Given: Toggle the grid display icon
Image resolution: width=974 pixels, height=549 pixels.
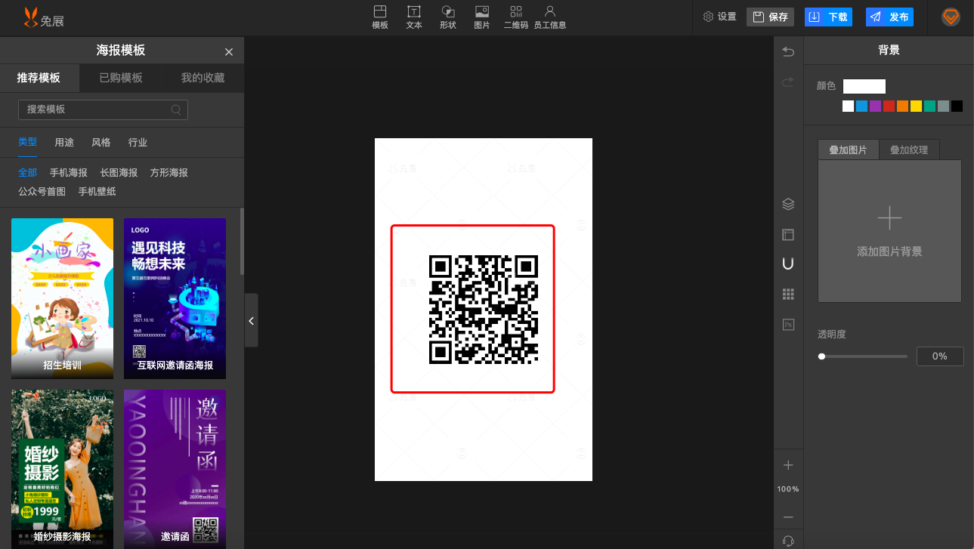Looking at the screenshot, I should (788, 294).
